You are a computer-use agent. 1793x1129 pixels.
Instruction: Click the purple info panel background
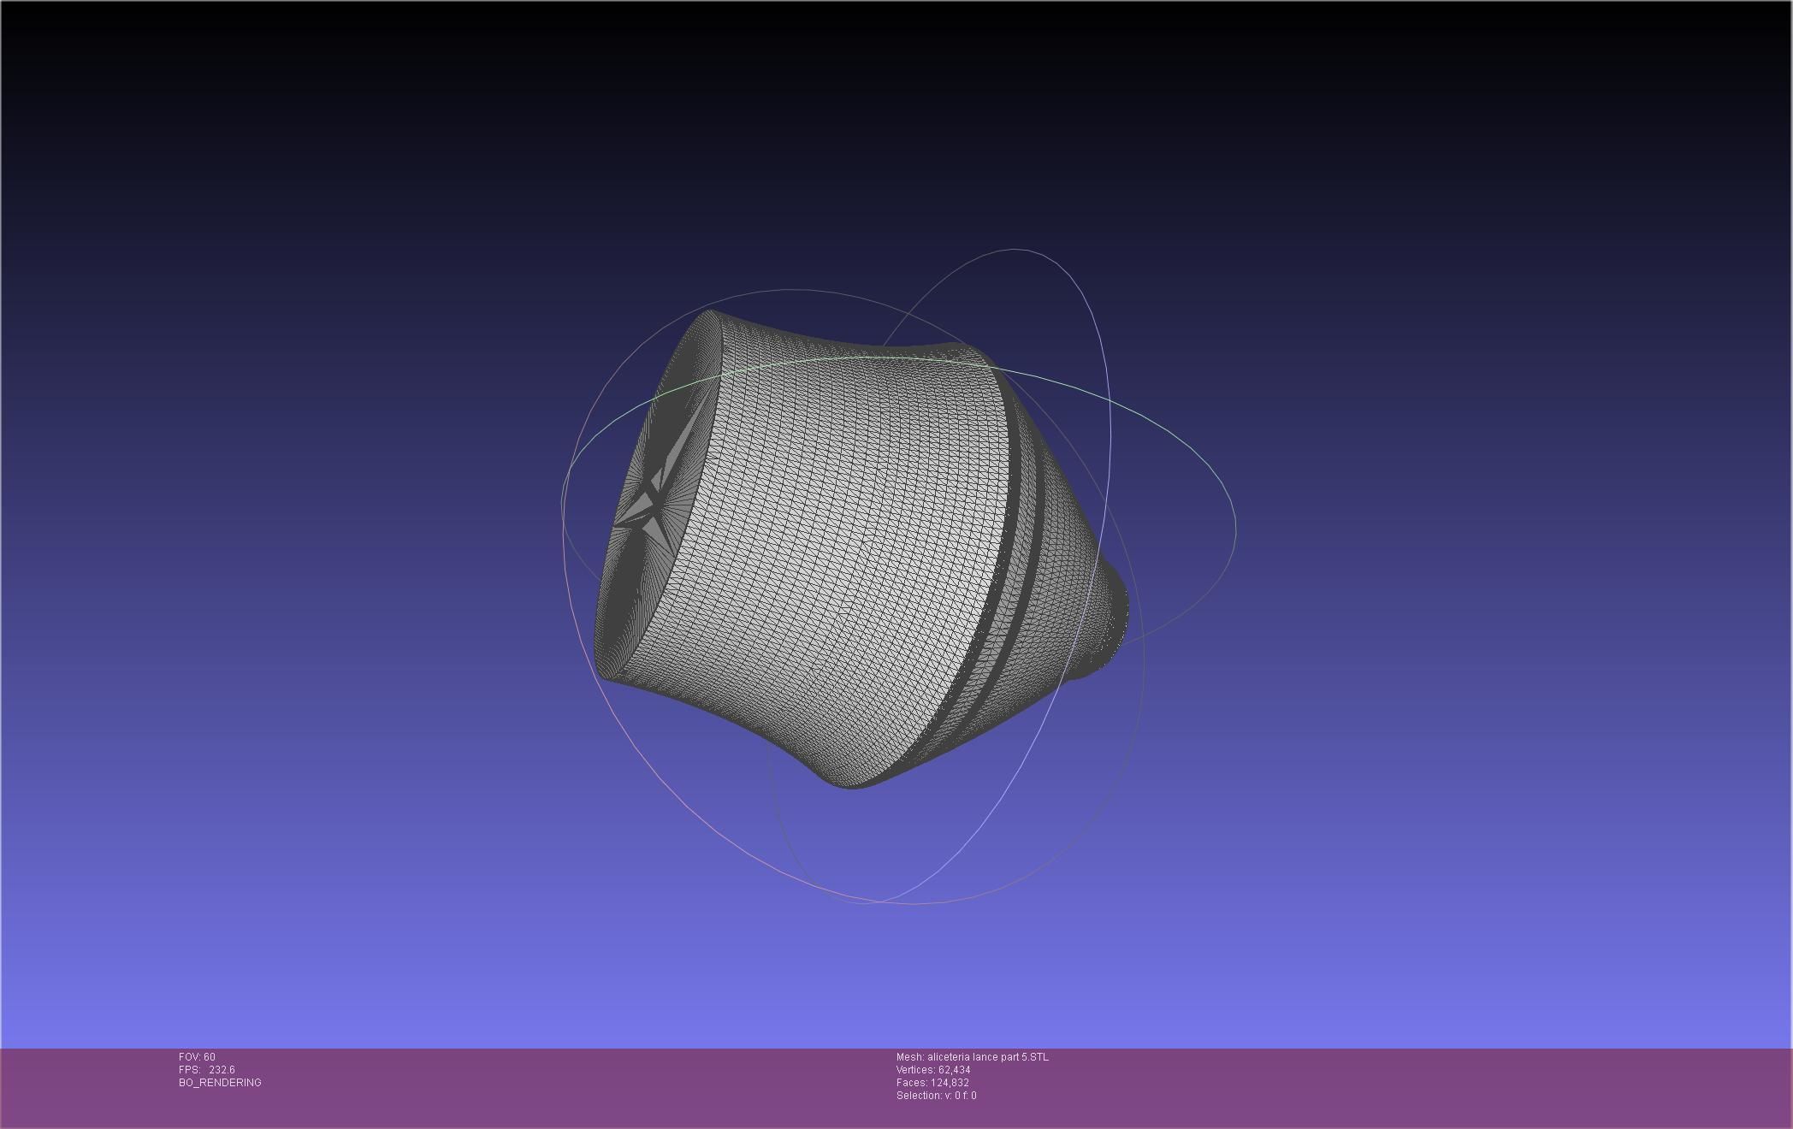click(x=1369, y=1086)
